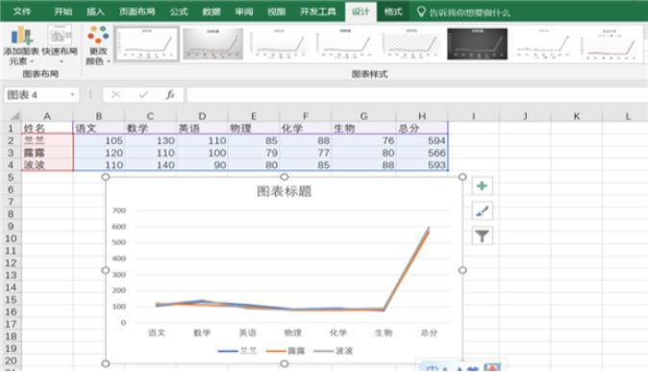Click the Chart Filters funnel button
The height and width of the screenshot is (372, 648).
click(482, 236)
